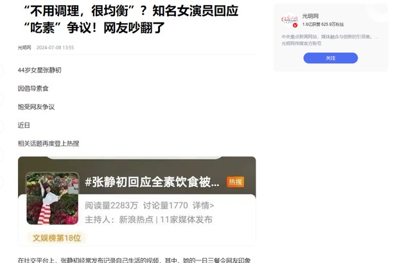Click 讨论量1770 statistic
This screenshot has width=411, height=263.
click(166, 206)
